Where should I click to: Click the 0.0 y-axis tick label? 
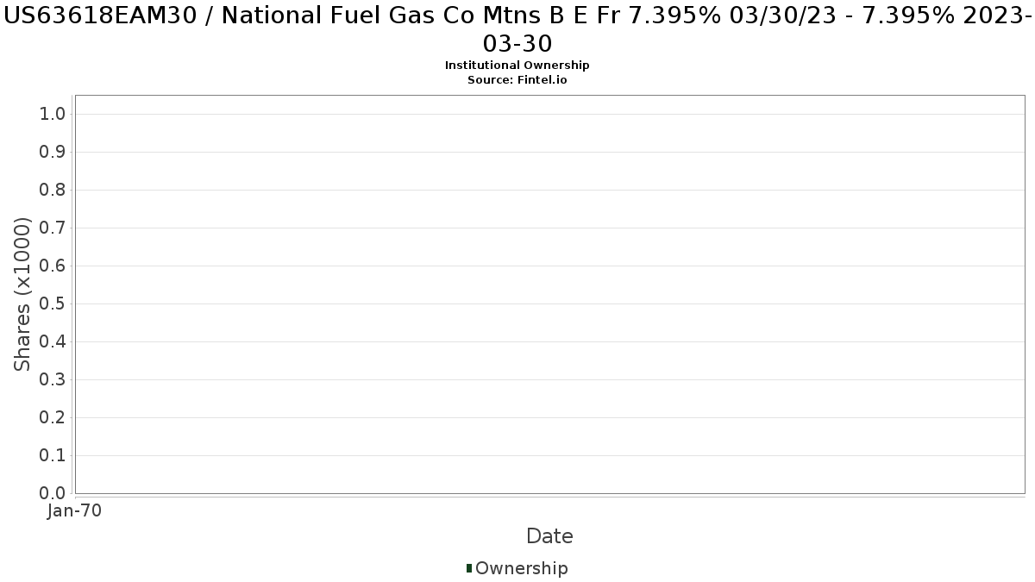point(52,493)
